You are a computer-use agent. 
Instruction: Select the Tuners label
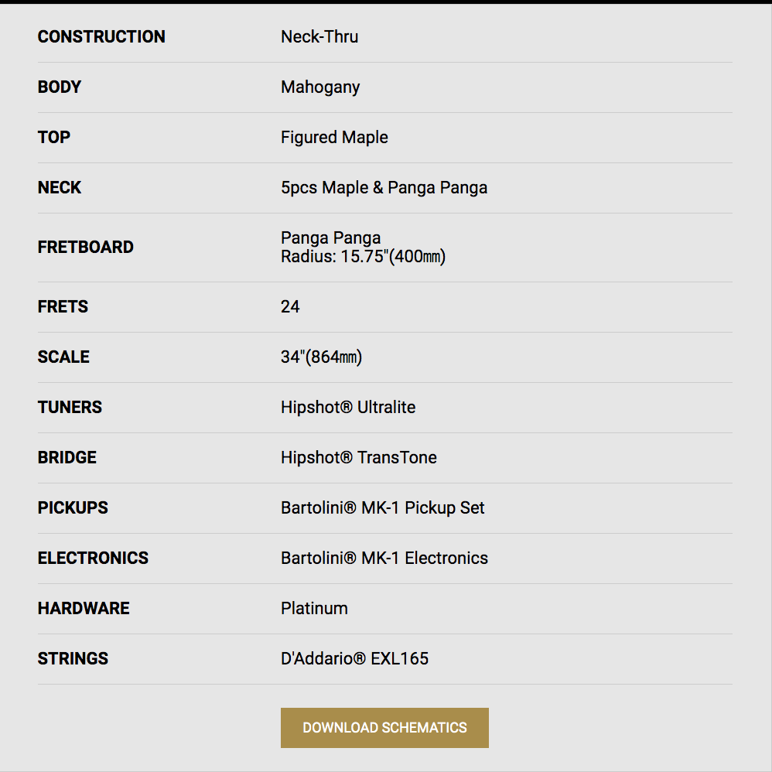point(70,407)
